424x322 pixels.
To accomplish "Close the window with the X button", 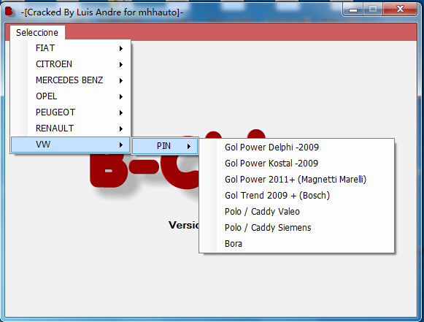I will click(x=400, y=9).
